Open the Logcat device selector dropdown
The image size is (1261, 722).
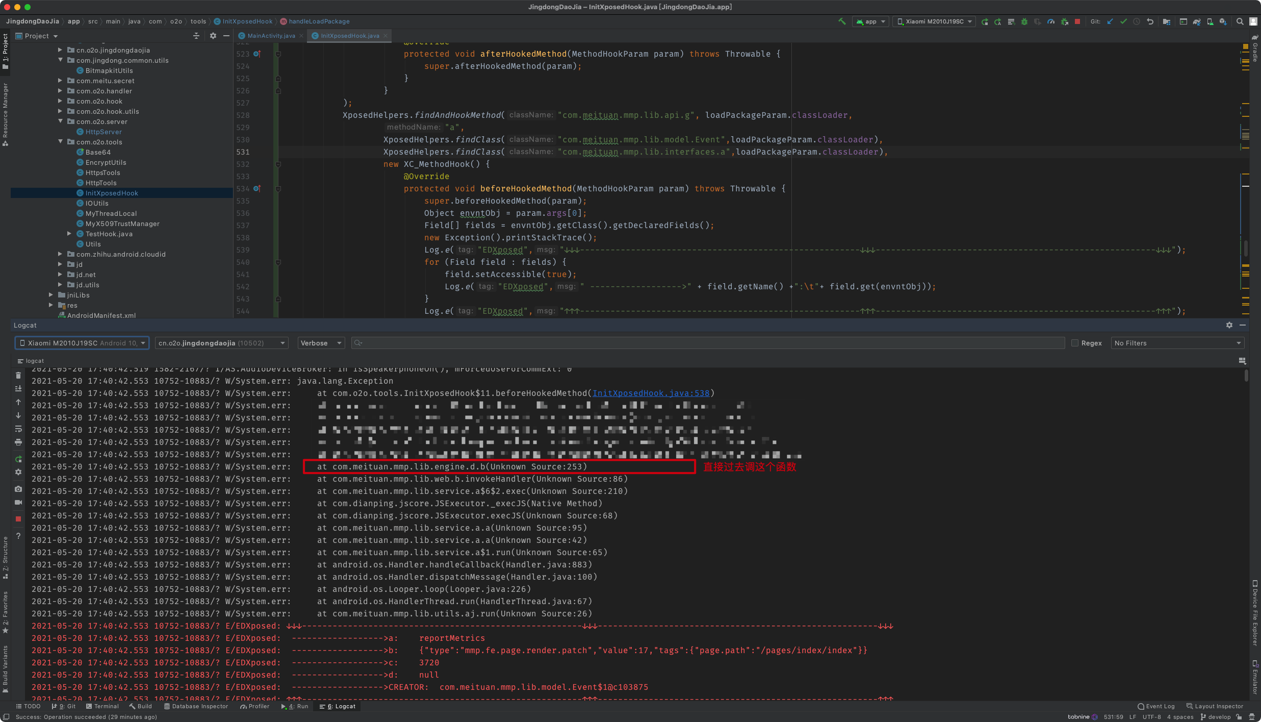(82, 343)
